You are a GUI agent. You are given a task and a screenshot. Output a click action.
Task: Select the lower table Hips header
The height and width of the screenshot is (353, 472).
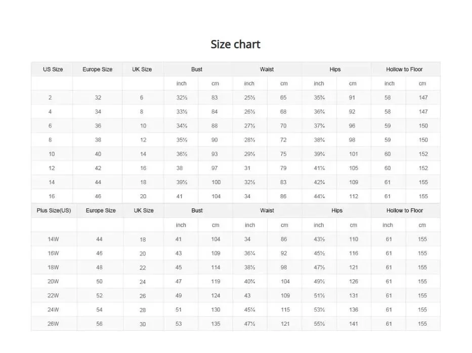coord(337,210)
